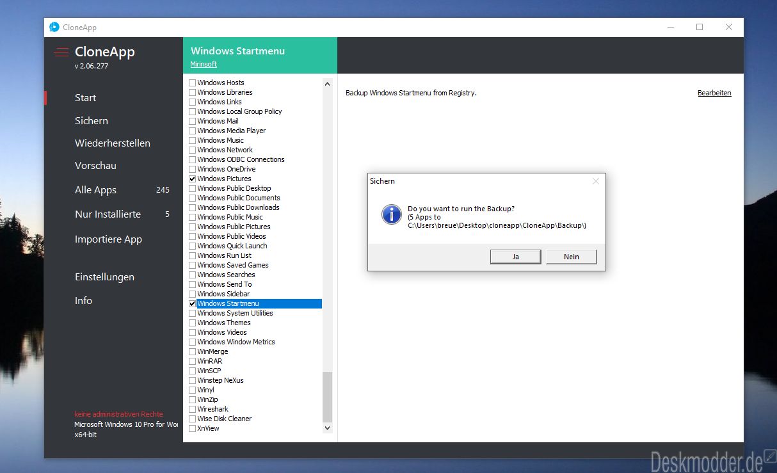Open the Bearbeiten link
The width and height of the screenshot is (777, 473).
(714, 93)
